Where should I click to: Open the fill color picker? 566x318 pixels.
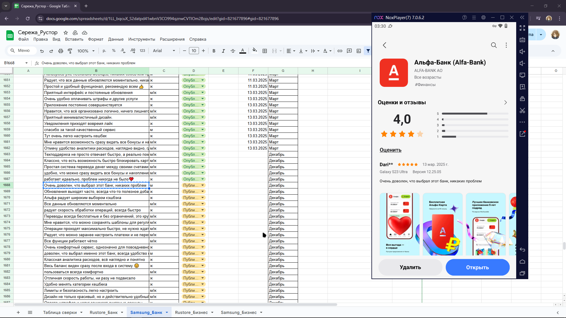pos(255,51)
